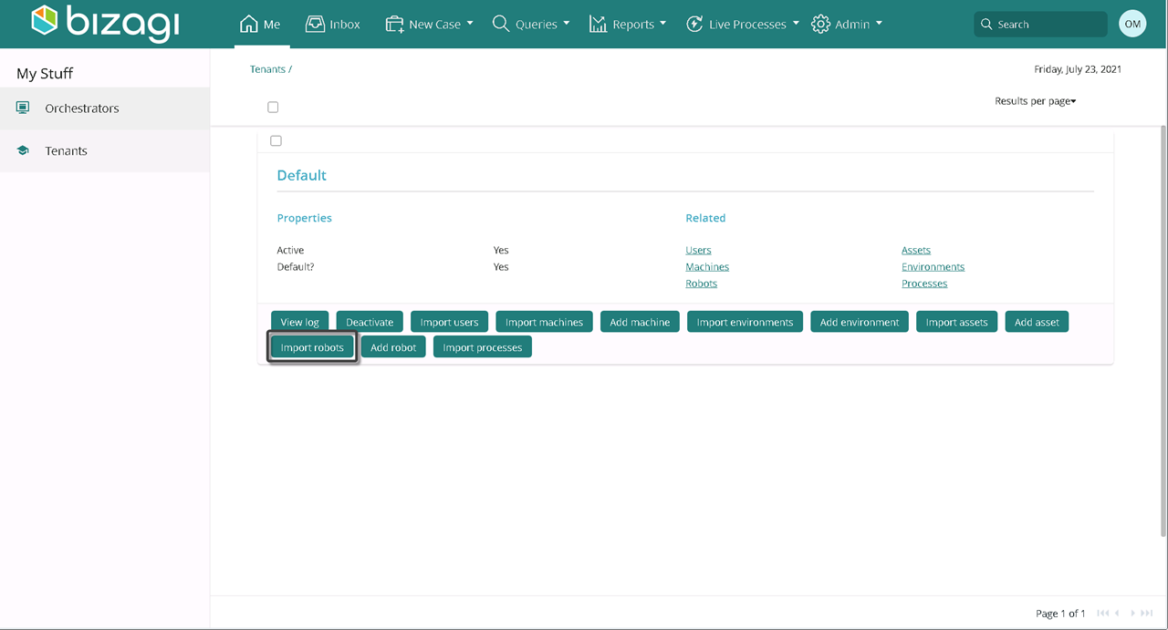Click the 'Related' heading text
This screenshot has width=1168, height=630.
(x=705, y=218)
